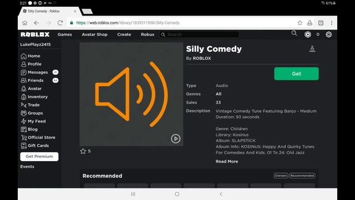The height and width of the screenshot is (200, 355).
Task: Open Gift Cards in sidebar
Action: coord(34,146)
